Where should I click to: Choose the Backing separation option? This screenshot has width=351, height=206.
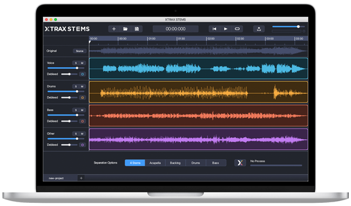coord(175,163)
